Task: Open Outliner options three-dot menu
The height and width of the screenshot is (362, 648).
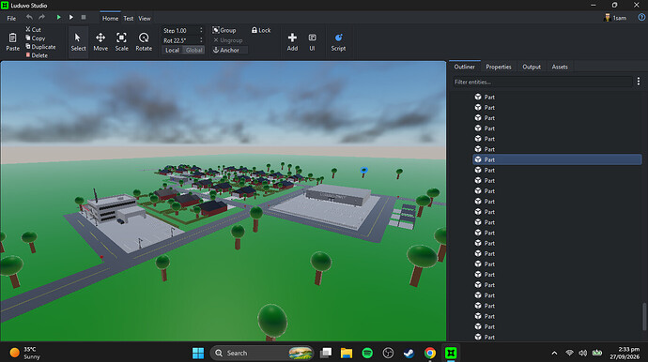Action: [639, 82]
